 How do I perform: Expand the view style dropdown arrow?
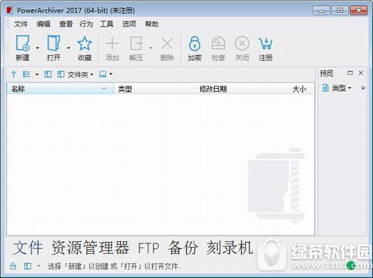click(37, 75)
